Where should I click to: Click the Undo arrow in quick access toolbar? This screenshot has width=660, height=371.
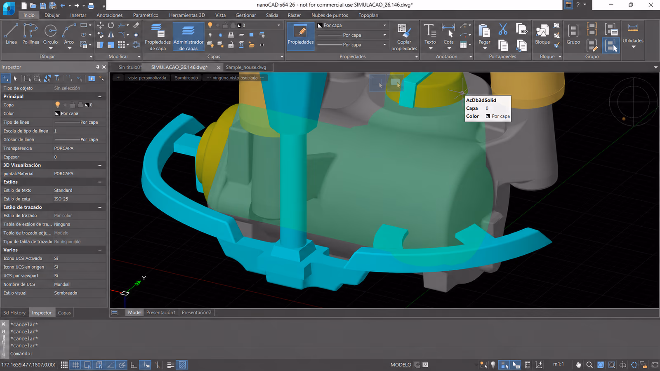coord(63,6)
